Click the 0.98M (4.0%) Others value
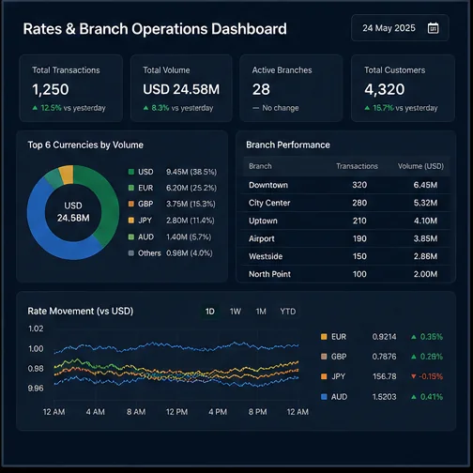 [x=190, y=253]
